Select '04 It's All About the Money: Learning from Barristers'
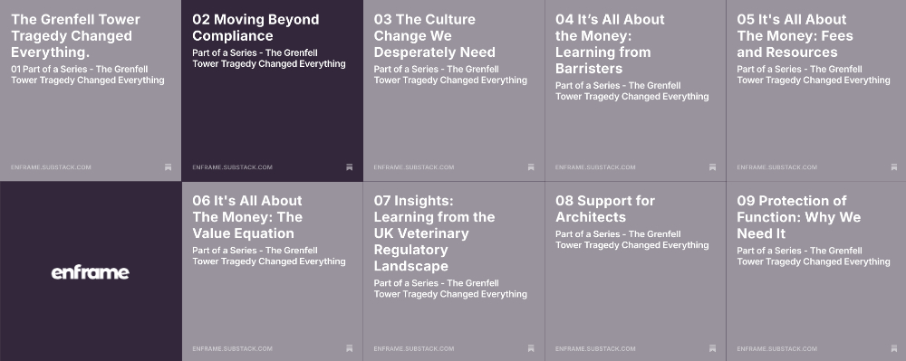 610,43
